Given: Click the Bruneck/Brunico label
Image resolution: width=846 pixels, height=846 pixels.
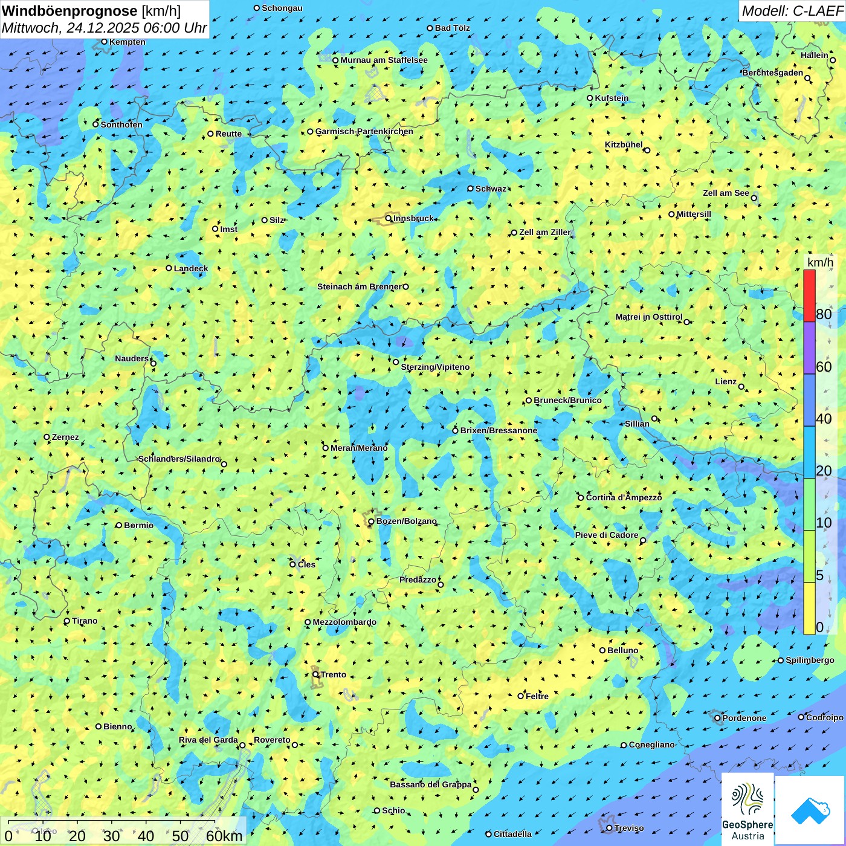Looking at the screenshot, I should pos(567,400).
